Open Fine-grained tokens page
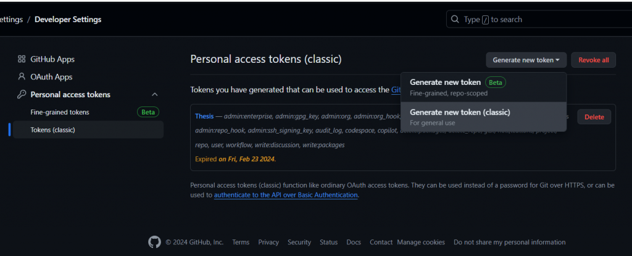632x256 pixels. pyautogui.click(x=60, y=113)
